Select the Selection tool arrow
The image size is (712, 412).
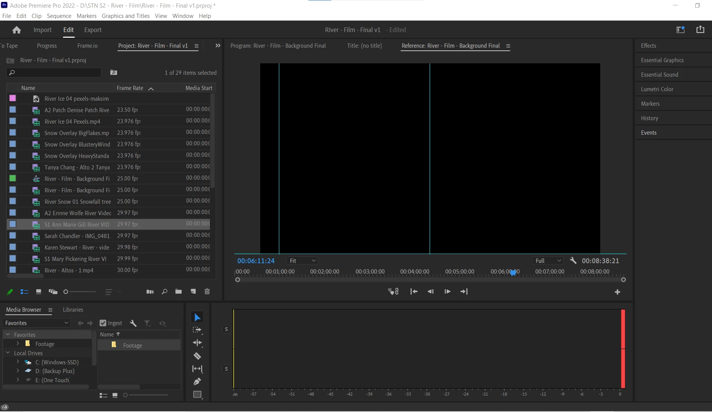pyautogui.click(x=197, y=317)
